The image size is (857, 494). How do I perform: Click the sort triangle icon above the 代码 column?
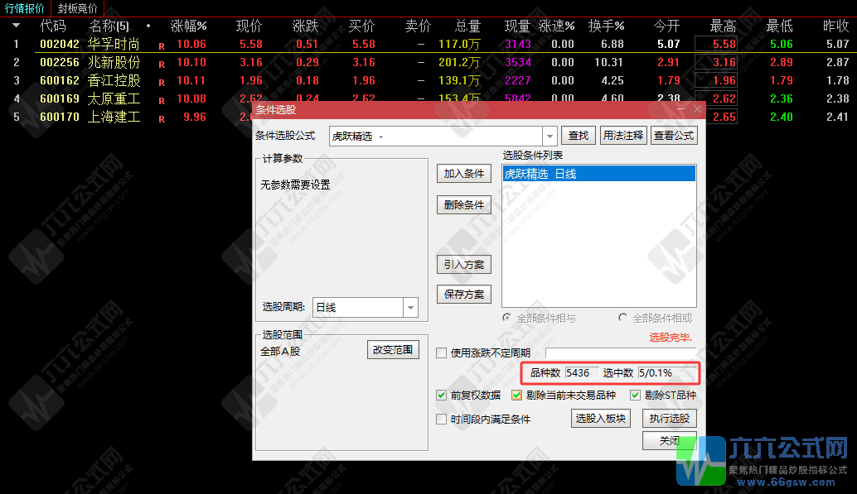tap(16, 26)
